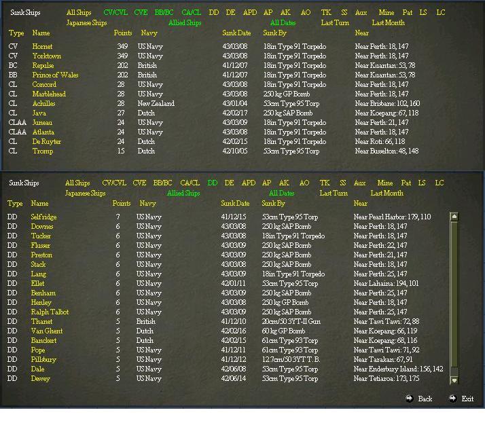This screenshot has height=440, width=485.
Task: Select CV/CVL filter in top panel
Action: pyautogui.click(x=115, y=13)
